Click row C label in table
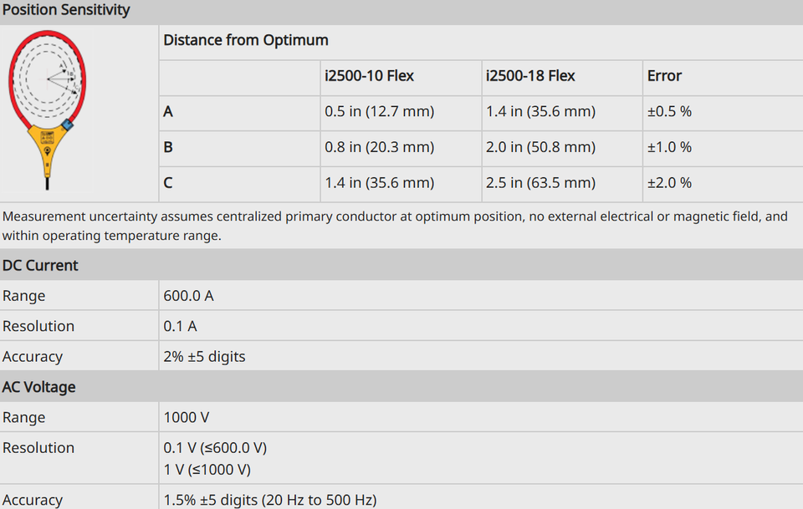 click(168, 183)
